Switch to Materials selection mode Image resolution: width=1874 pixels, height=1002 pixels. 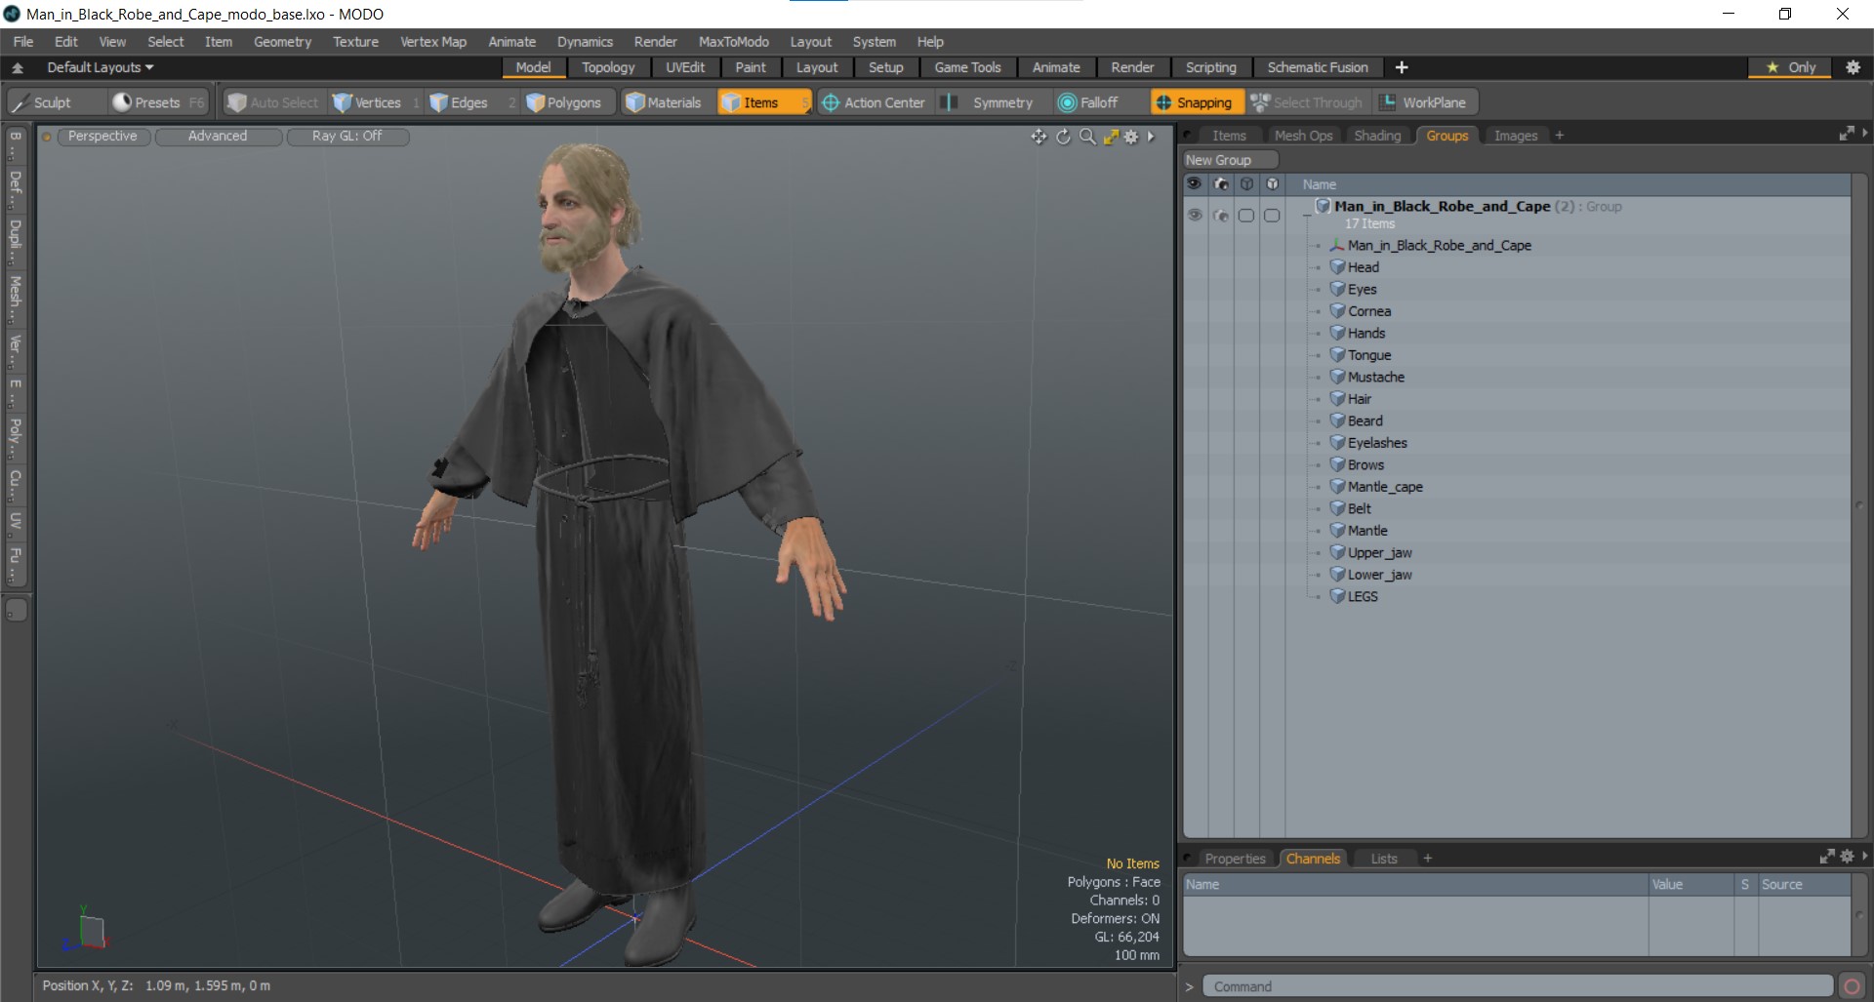coord(664,102)
